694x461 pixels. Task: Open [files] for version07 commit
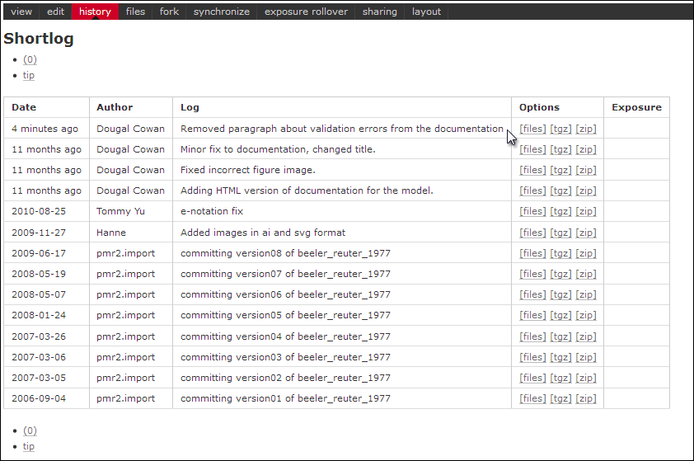pyautogui.click(x=532, y=274)
